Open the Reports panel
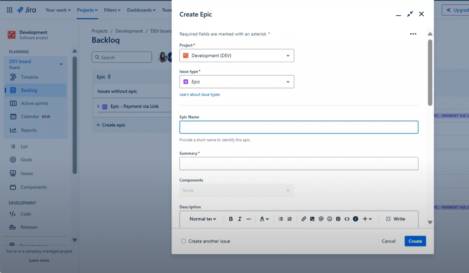Screen dimensions: 469x273 point(29,130)
